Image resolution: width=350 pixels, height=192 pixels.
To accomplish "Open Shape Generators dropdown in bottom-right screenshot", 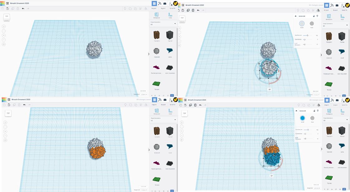I will point(336,120).
